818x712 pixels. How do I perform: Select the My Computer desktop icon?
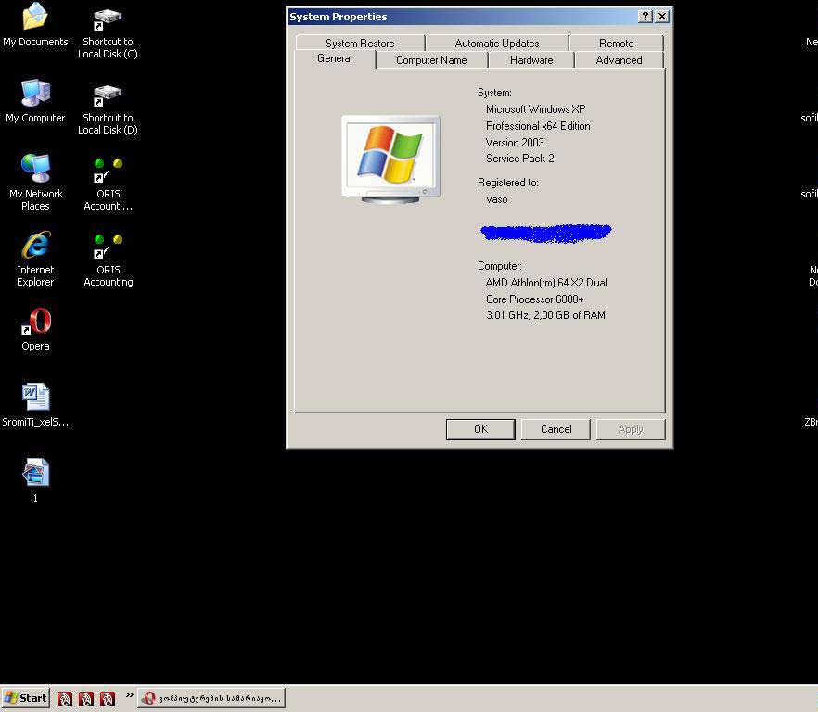point(35,101)
